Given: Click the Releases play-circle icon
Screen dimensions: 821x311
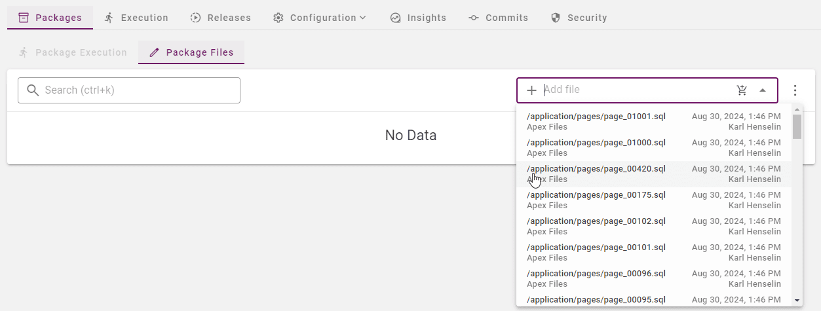Looking at the screenshot, I should [x=195, y=18].
